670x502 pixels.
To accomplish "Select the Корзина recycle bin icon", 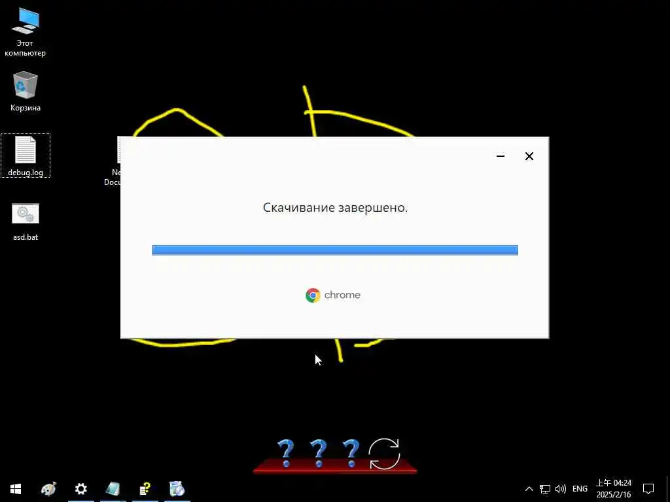I will click(26, 92).
